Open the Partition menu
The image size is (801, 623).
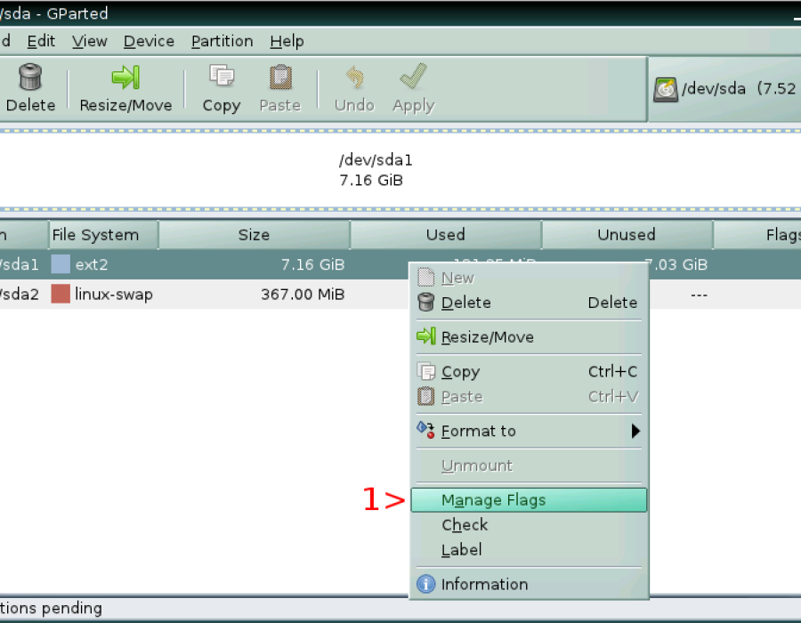(222, 41)
